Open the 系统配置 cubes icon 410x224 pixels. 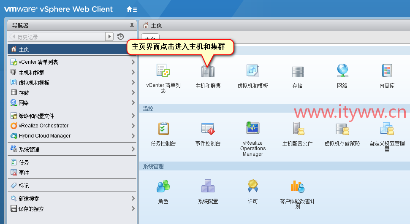click(208, 186)
